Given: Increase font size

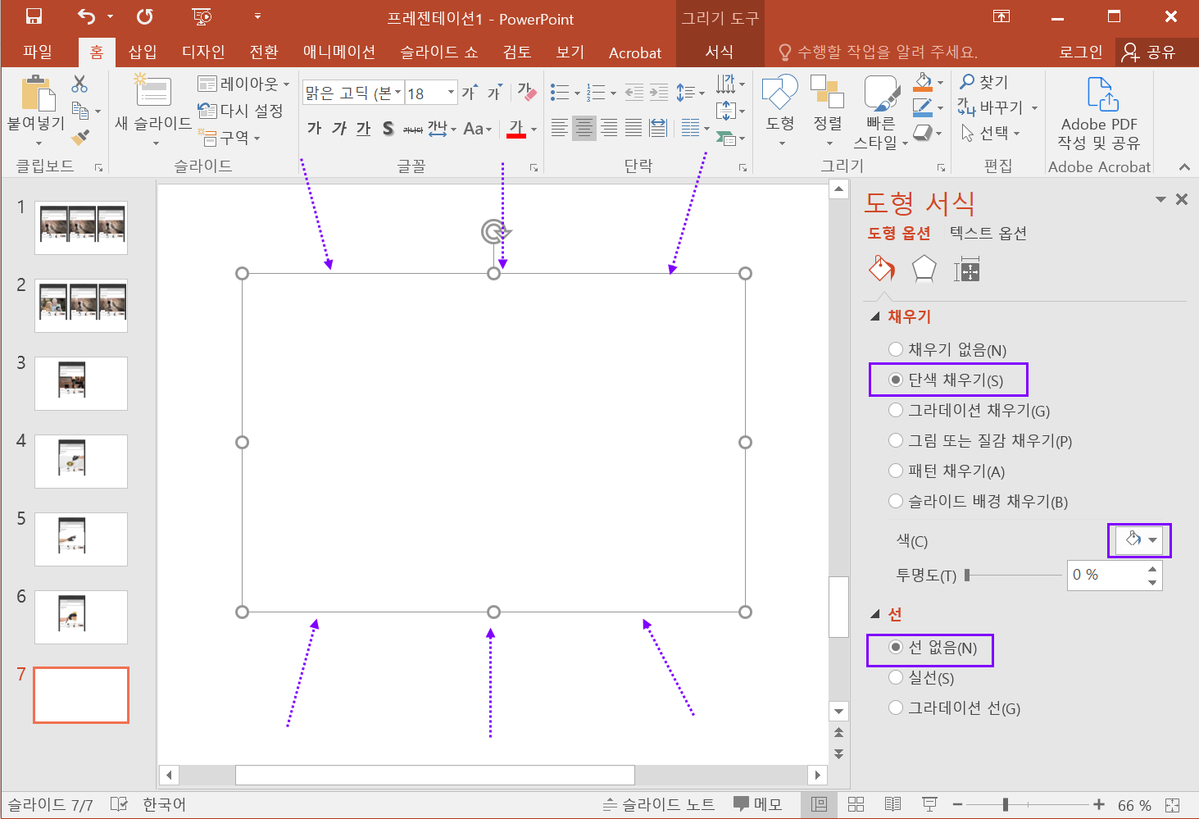Looking at the screenshot, I should point(470,93).
